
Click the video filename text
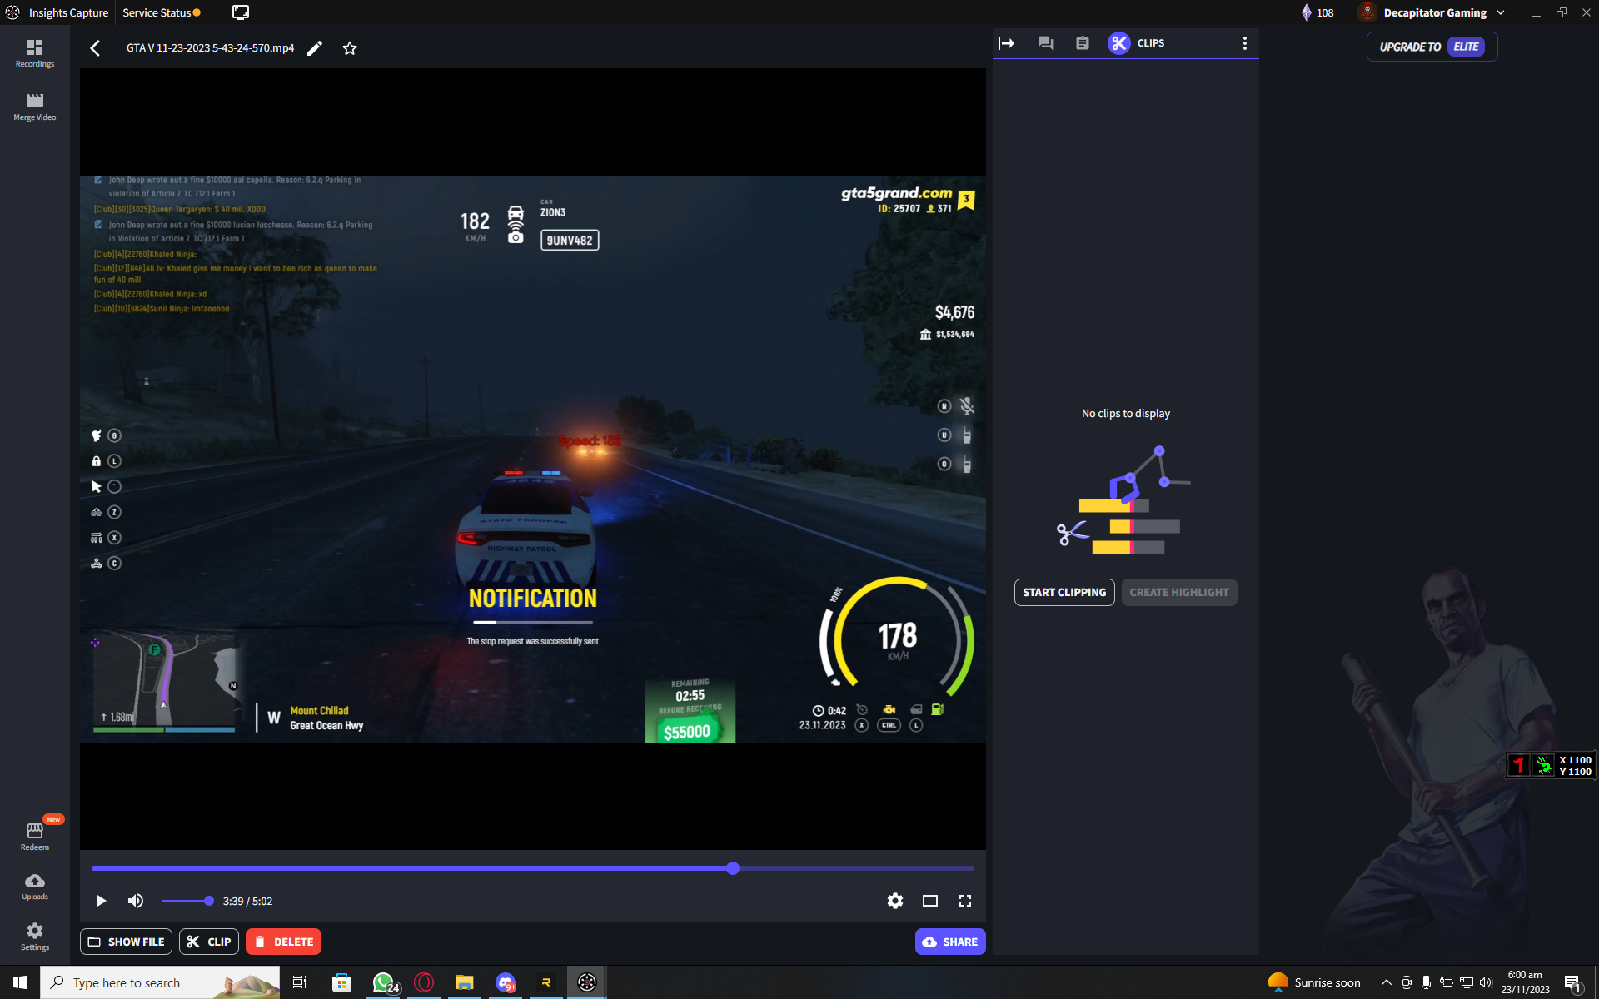(210, 48)
